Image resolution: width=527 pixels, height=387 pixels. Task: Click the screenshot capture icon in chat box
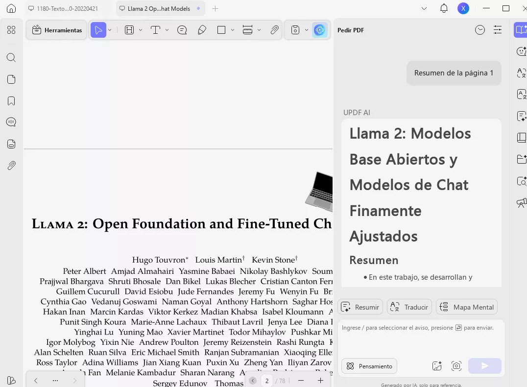(456, 366)
